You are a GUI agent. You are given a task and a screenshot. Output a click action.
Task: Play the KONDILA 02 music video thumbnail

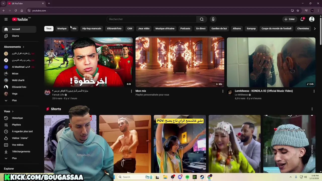click(271, 62)
